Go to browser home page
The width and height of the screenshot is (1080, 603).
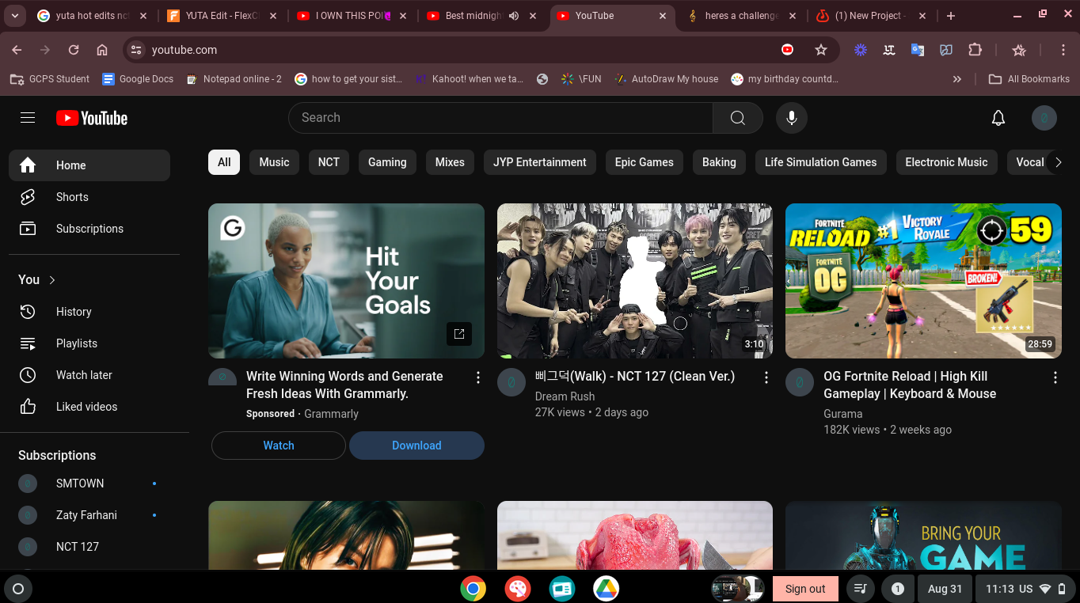click(x=102, y=50)
